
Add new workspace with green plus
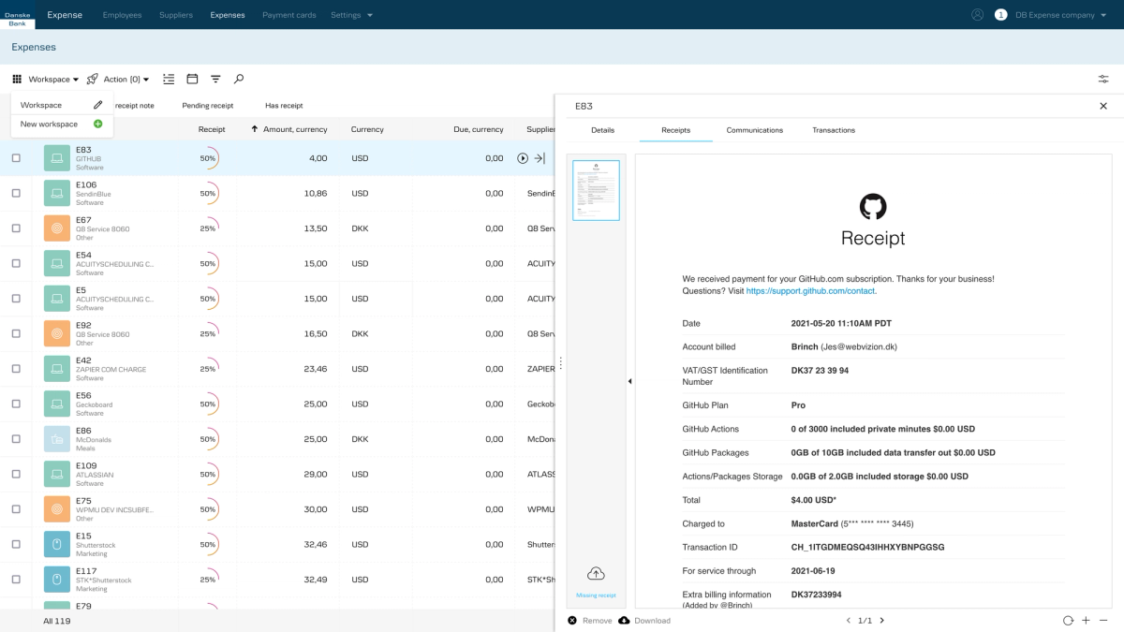pyautogui.click(x=98, y=124)
